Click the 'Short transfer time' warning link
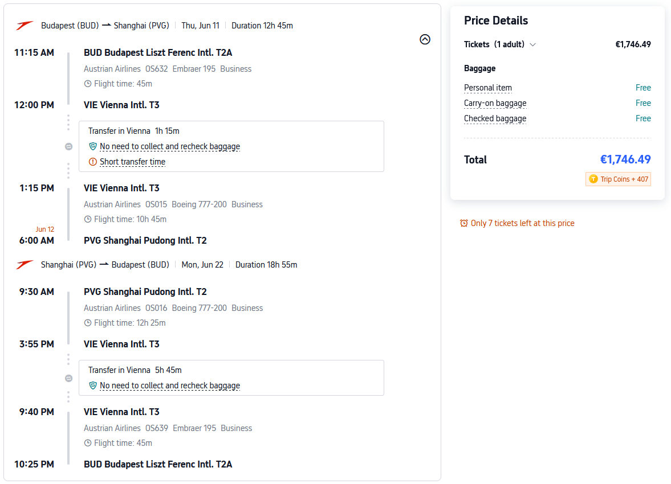 click(132, 162)
